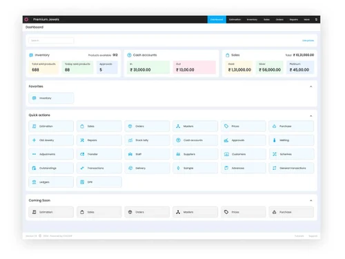Click the Today sold products tile 88

pyautogui.click(x=78, y=67)
